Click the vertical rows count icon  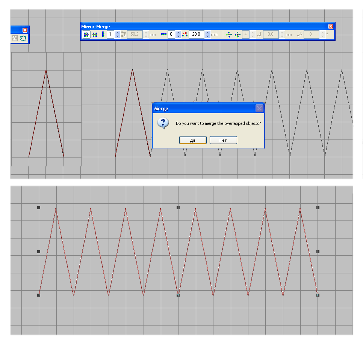[103, 34]
